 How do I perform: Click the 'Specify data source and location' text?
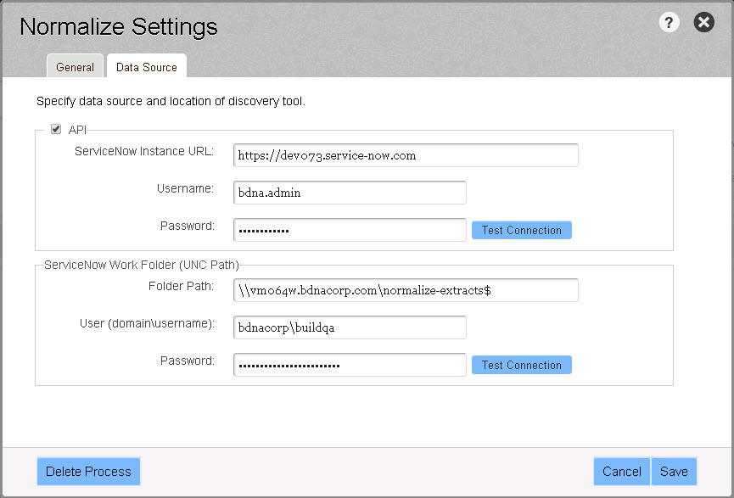171,101
